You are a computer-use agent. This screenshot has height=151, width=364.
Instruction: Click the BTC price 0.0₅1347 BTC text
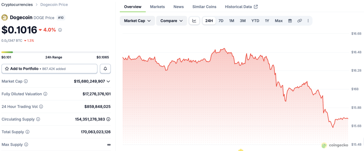point(12,41)
